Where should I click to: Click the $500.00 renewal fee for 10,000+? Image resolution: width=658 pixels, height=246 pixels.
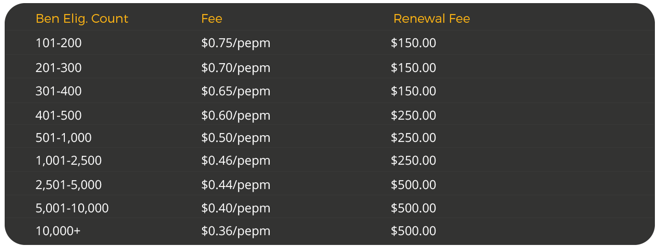[413, 231]
